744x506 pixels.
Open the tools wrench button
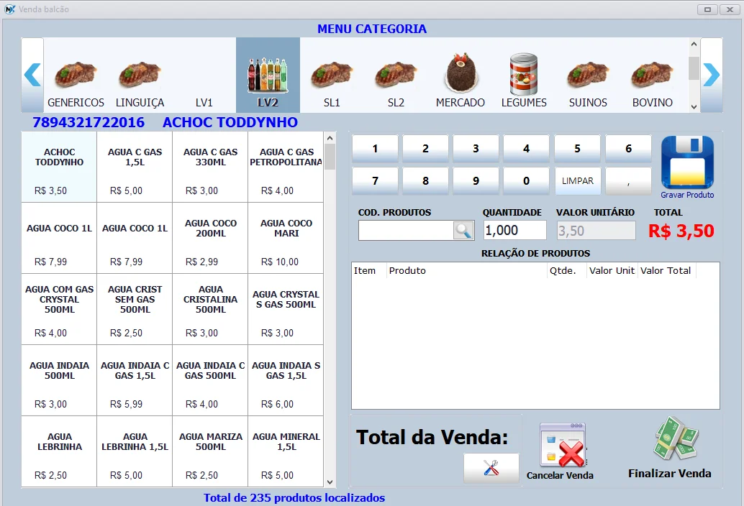(491, 468)
